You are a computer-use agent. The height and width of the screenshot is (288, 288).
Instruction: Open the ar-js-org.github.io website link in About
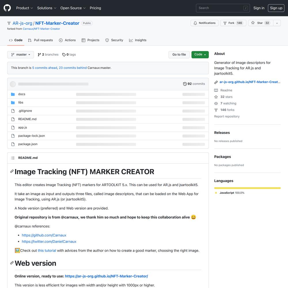250,82
